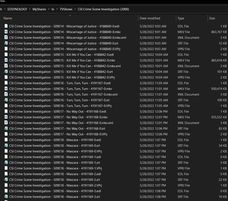This screenshot has height=201, width=228.
Task: Click the icon of S09E15 Kill Me if You Can .edl
Action: point(6,55)
